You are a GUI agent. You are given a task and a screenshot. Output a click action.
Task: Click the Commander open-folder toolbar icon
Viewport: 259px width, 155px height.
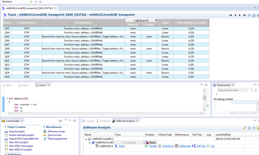pyautogui.click(x=60, y=121)
